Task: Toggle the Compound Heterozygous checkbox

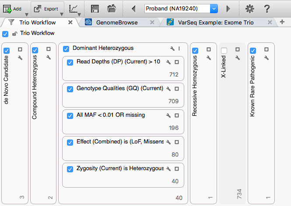Action: point(35,50)
